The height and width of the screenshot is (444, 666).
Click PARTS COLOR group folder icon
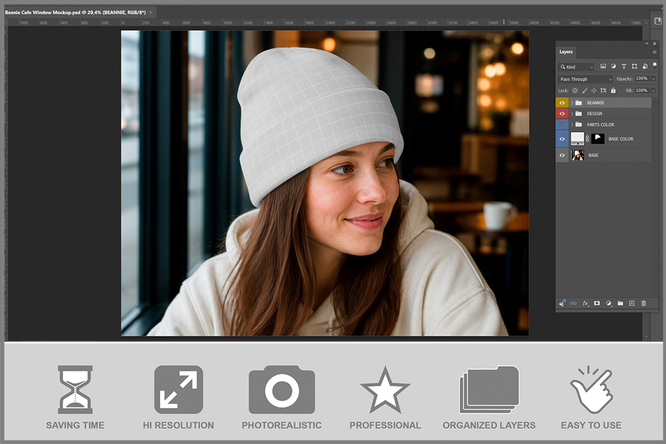[578, 125]
